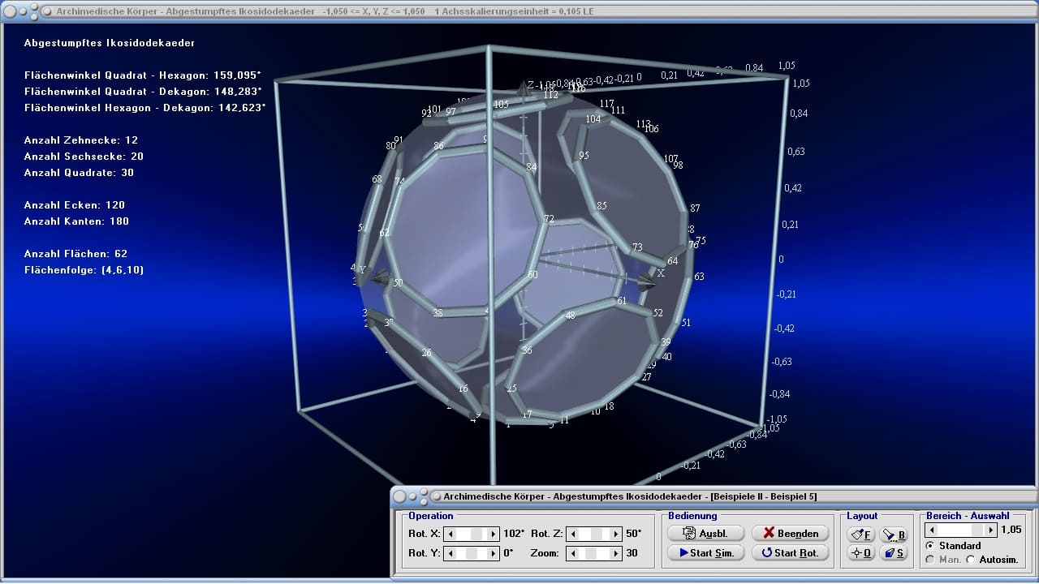This screenshot has height=584, width=1039.
Task: Click 'Flächenwinkel Quadrat - Hexagon: 159,095°' line
Action: click(143, 75)
